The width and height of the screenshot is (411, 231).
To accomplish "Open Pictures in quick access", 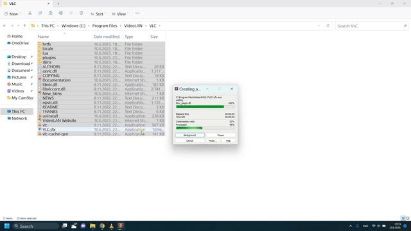I will (x=19, y=77).
